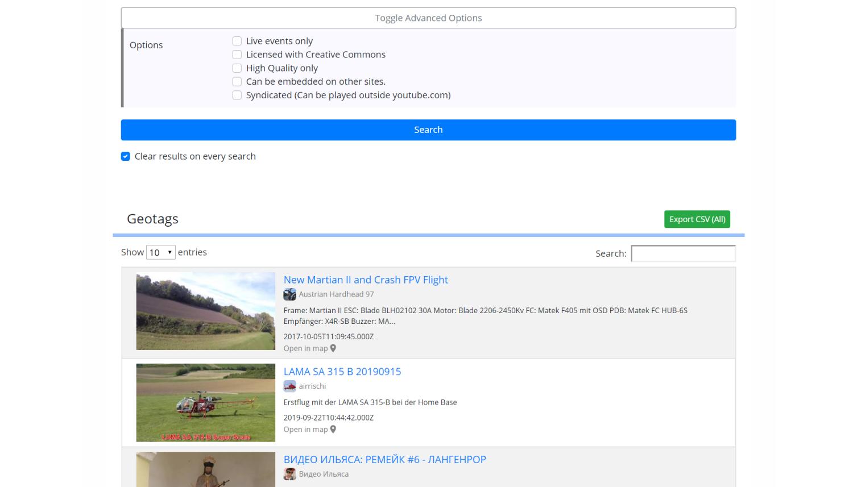Toggle High Quality only checkbox
The image size is (853, 487).
click(237, 68)
